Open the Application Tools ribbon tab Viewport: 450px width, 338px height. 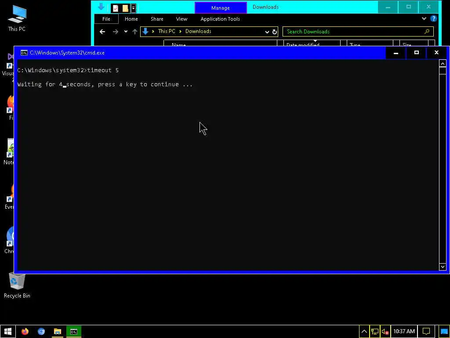(220, 19)
